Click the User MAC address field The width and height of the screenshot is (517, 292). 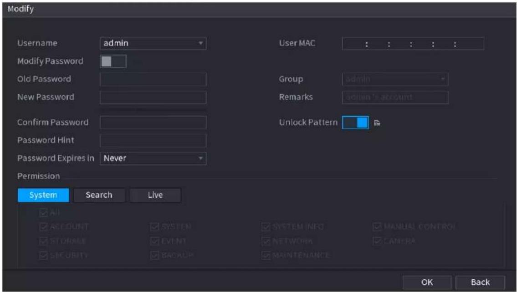click(413, 44)
